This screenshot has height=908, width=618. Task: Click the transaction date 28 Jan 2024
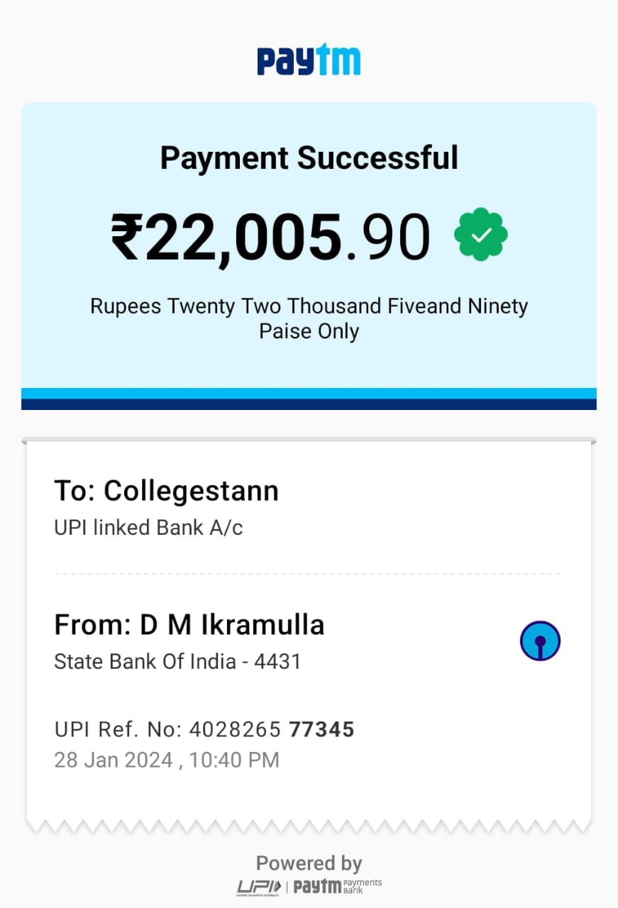pyautogui.click(x=167, y=760)
